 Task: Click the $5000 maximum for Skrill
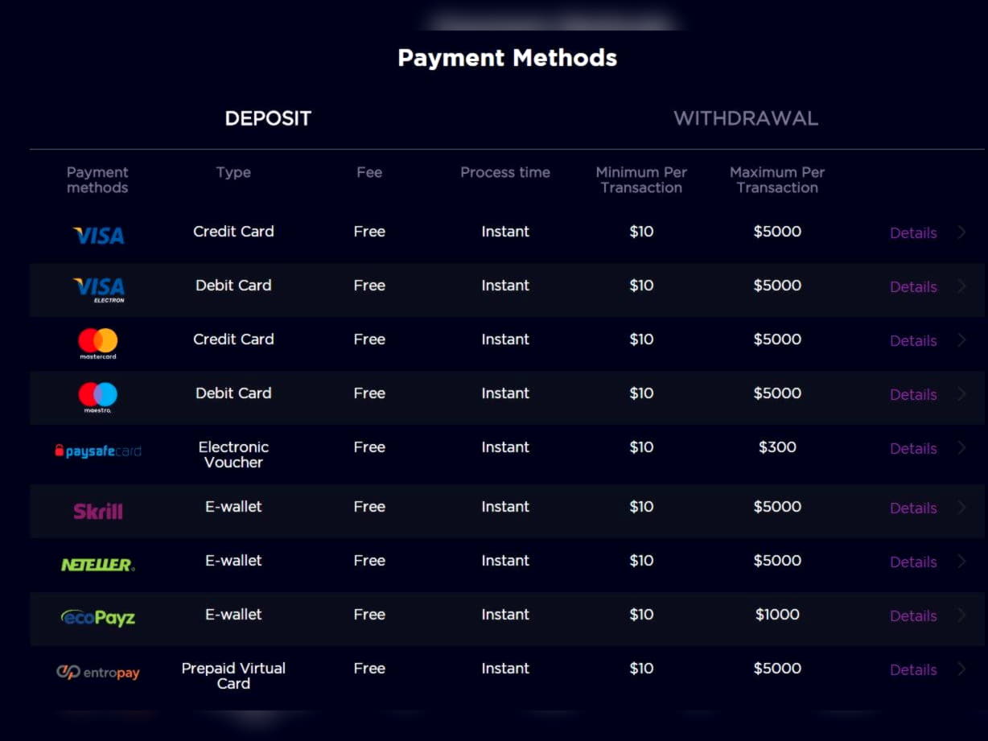point(777,507)
